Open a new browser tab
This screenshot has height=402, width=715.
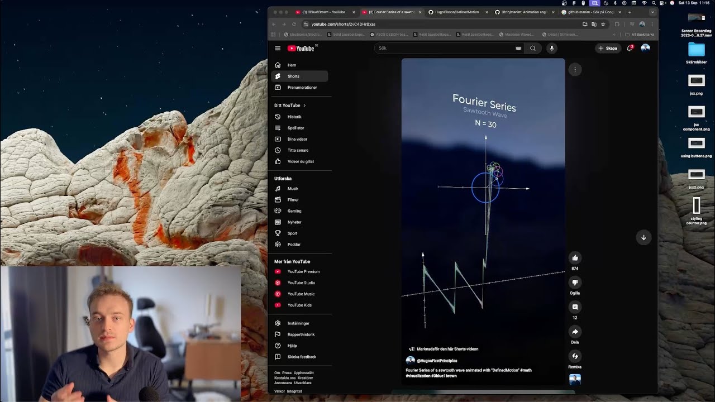pos(630,12)
